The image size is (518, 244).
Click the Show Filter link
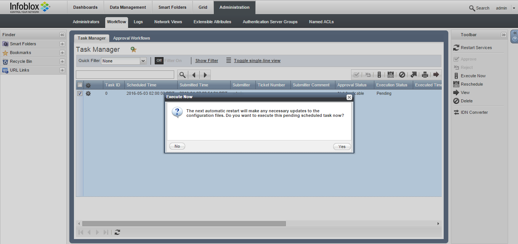(x=207, y=61)
